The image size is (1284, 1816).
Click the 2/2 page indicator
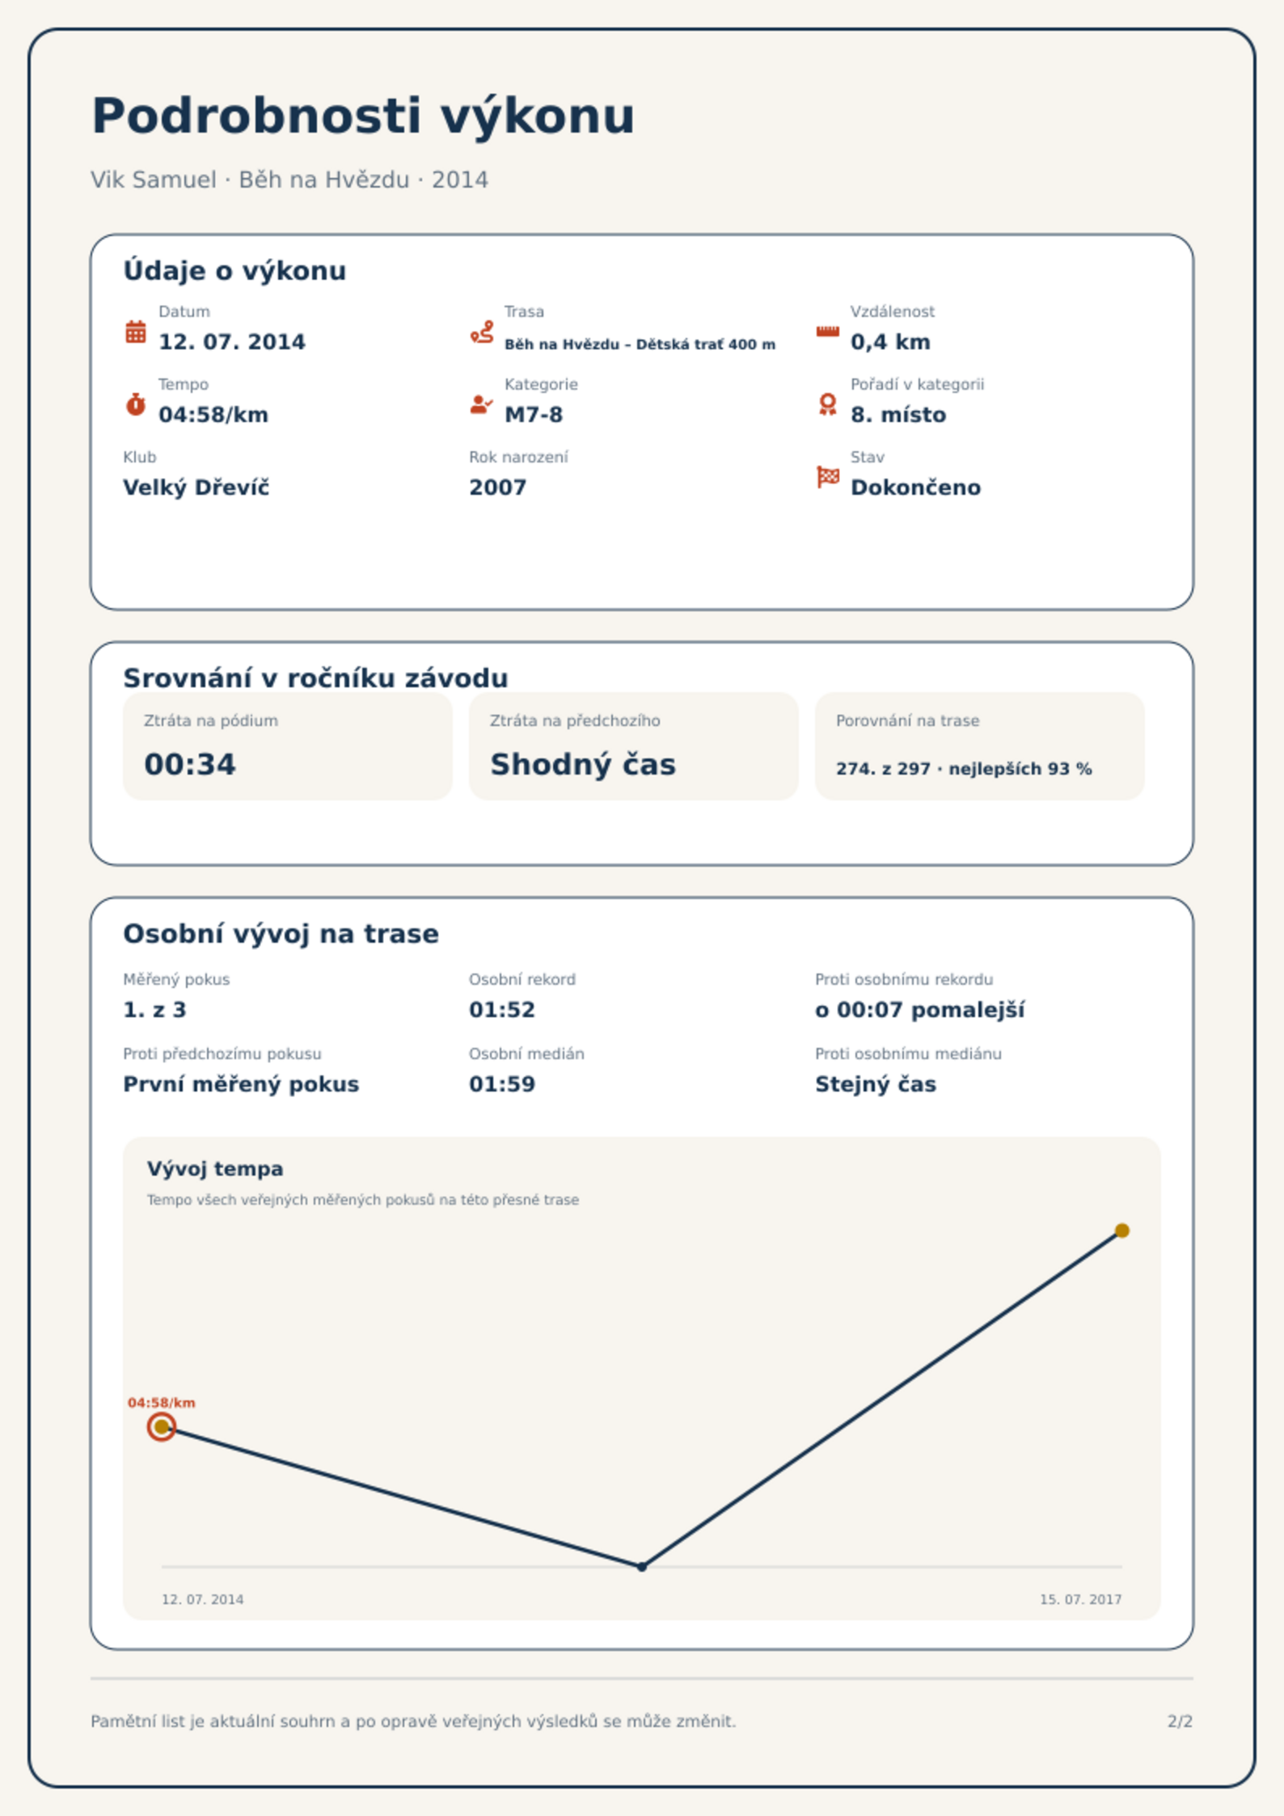pos(1180,1721)
